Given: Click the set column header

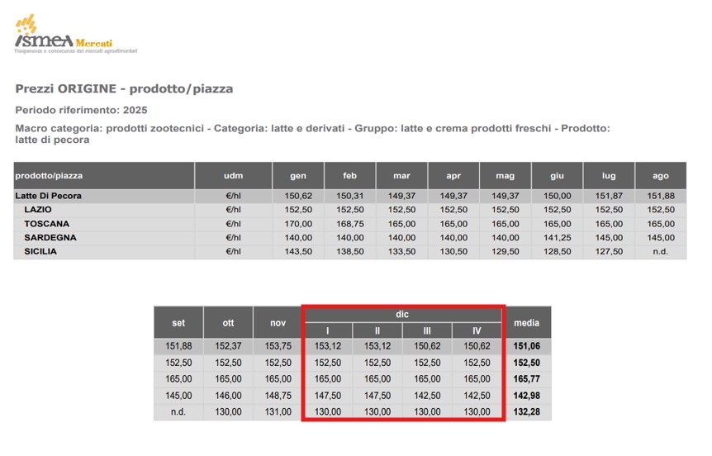Looking at the screenshot, I should (178, 323).
